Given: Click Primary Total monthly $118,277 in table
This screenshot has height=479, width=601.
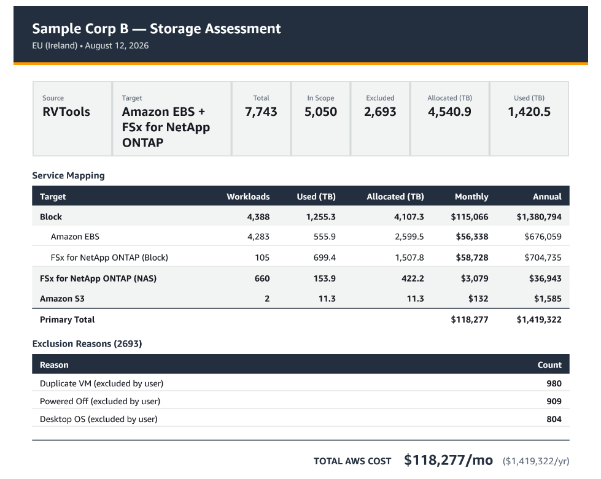Looking at the screenshot, I should coord(470,320).
